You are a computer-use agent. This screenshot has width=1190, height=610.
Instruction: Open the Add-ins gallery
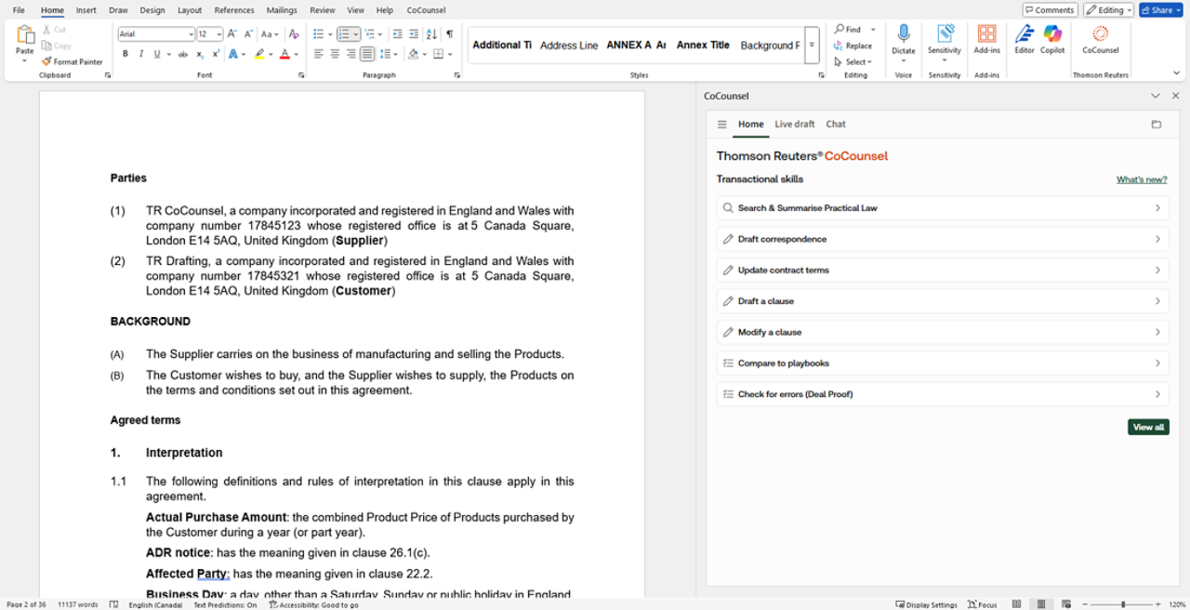point(986,39)
